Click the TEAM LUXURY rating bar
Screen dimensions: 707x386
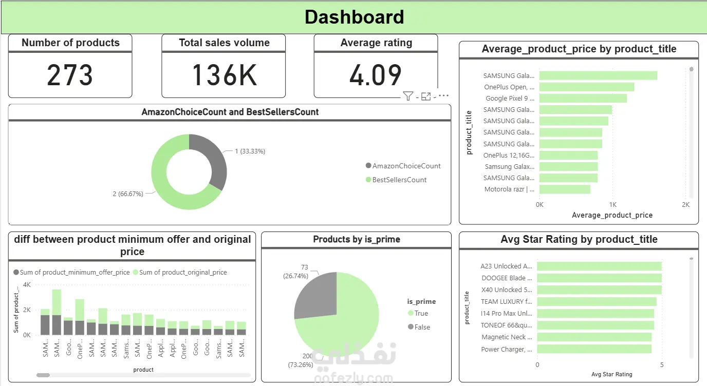click(x=597, y=302)
